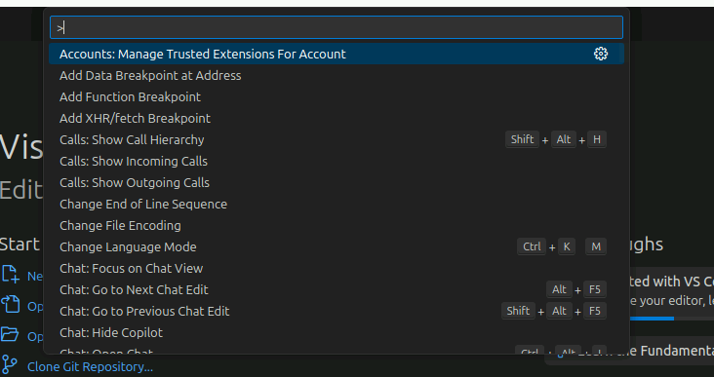Image resolution: width=714 pixels, height=377 pixels.
Task: Select Chat: Go to Next Chat Edit
Action: pyautogui.click(x=337, y=289)
